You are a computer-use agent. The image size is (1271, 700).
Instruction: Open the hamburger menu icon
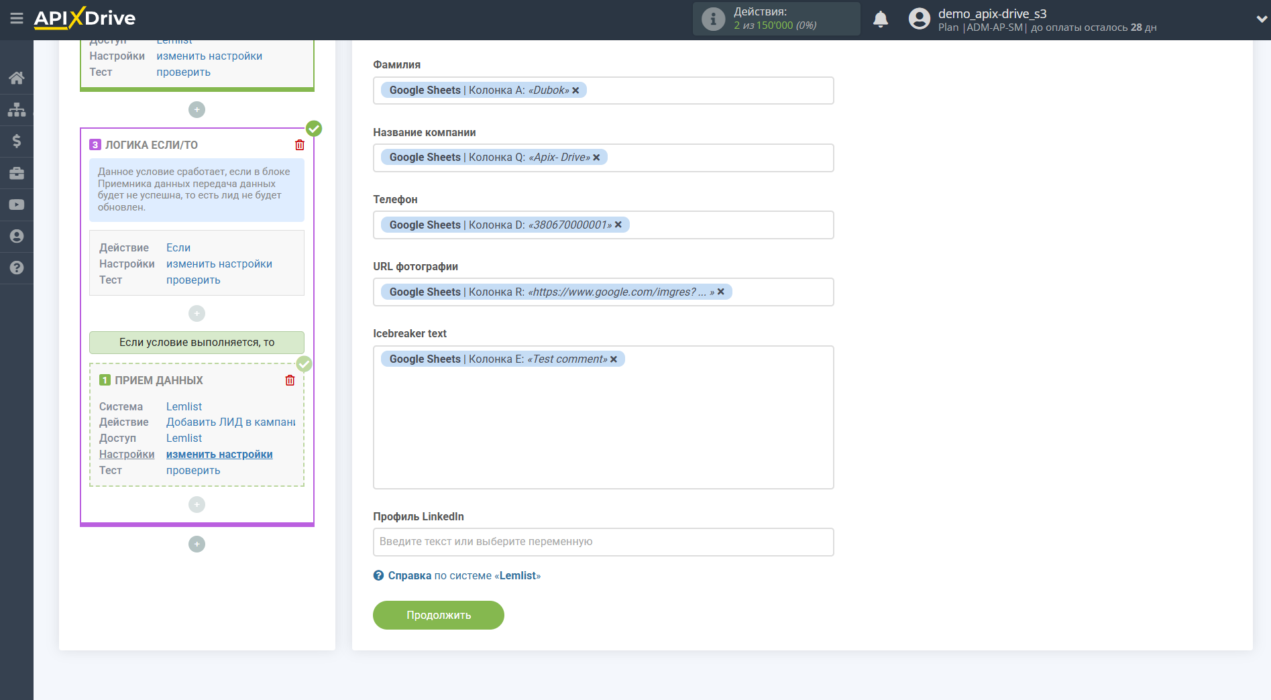[17, 18]
